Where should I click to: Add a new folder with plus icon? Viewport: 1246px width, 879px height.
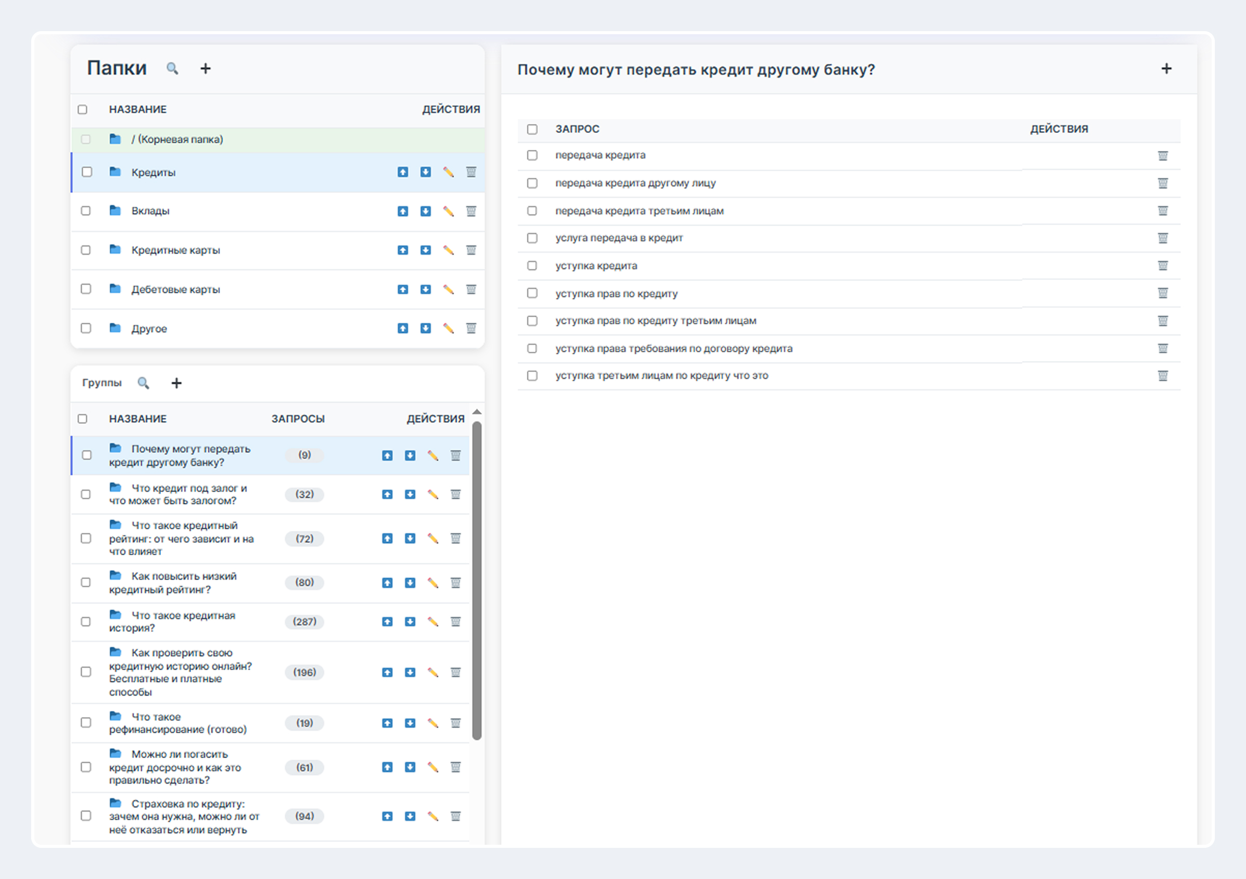(x=205, y=68)
